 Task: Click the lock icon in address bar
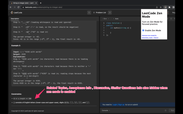(x=23, y=7)
